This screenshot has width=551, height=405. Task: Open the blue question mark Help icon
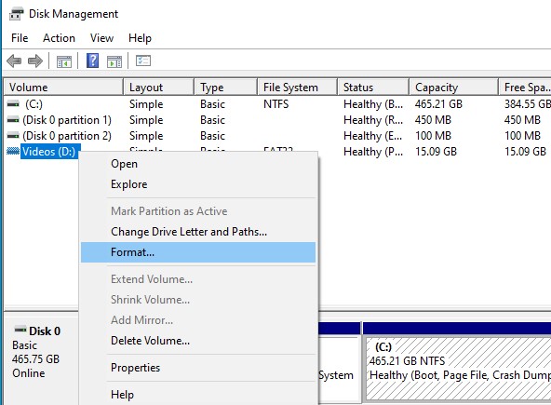pyautogui.click(x=93, y=61)
